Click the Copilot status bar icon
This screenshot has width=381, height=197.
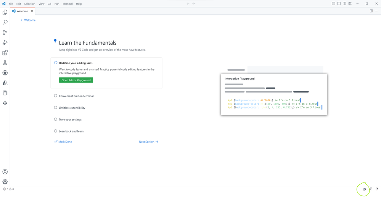(x=364, y=189)
